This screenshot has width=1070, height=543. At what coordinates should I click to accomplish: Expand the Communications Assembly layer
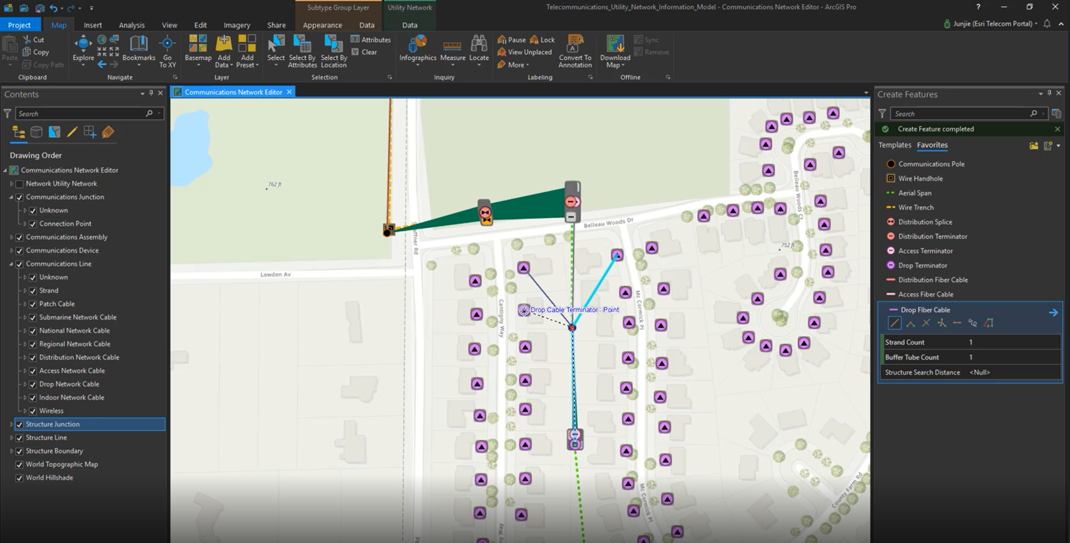click(11, 237)
